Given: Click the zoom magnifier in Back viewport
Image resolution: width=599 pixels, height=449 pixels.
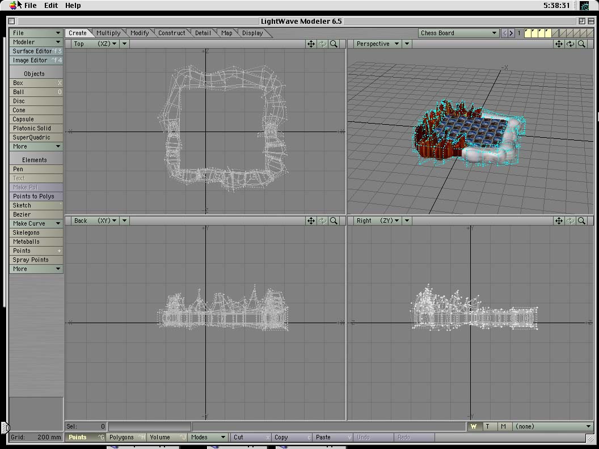Looking at the screenshot, I should click(334, 221).
